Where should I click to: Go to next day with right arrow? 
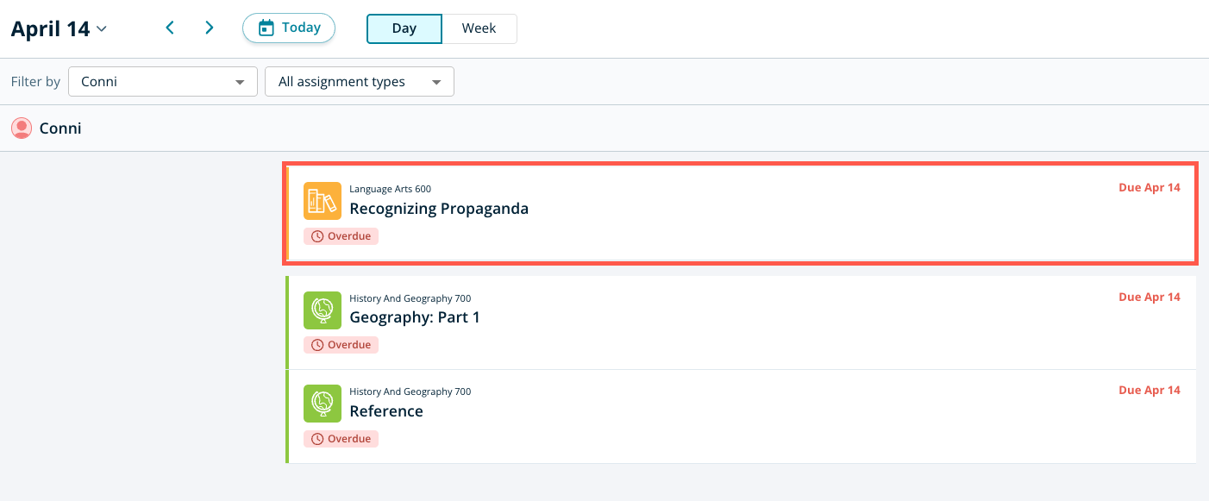pyautogui.click(x=209, y=28)
